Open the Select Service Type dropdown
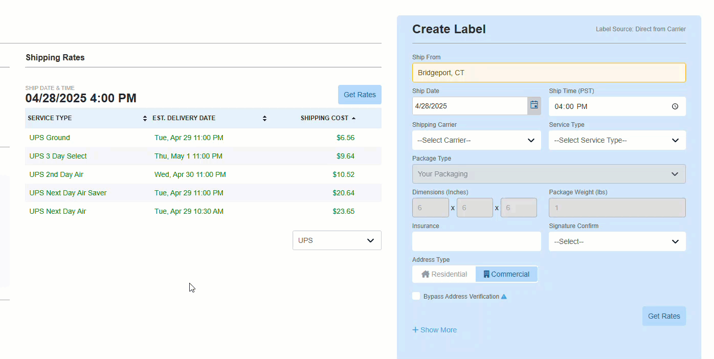The height and width of the screenshot is (359, 714). (x=617, y=140)
